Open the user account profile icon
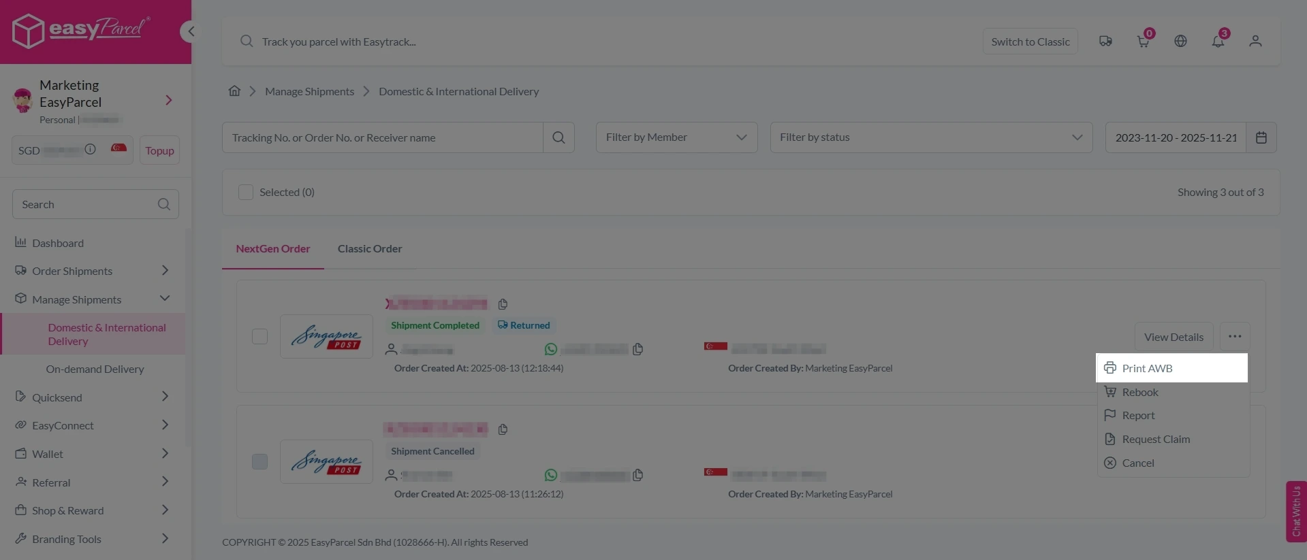Screen dimensions: 1307x560 tap(1255, 42)
